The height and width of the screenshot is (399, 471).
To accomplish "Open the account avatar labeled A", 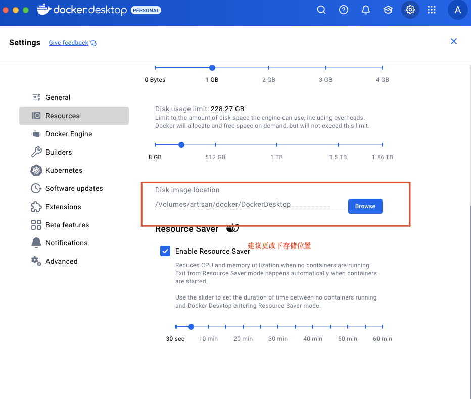I will pyautogui.click(x=457, y=10).
